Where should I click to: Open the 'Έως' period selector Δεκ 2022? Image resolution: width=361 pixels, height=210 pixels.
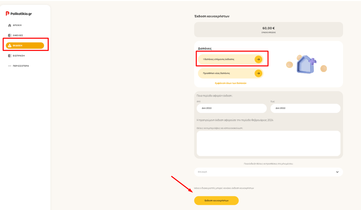point(305,108)
